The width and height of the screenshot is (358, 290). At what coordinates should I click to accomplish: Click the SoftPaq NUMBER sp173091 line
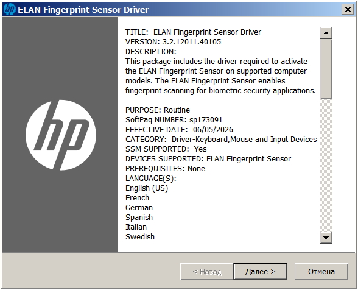click(x=174, y=120)
